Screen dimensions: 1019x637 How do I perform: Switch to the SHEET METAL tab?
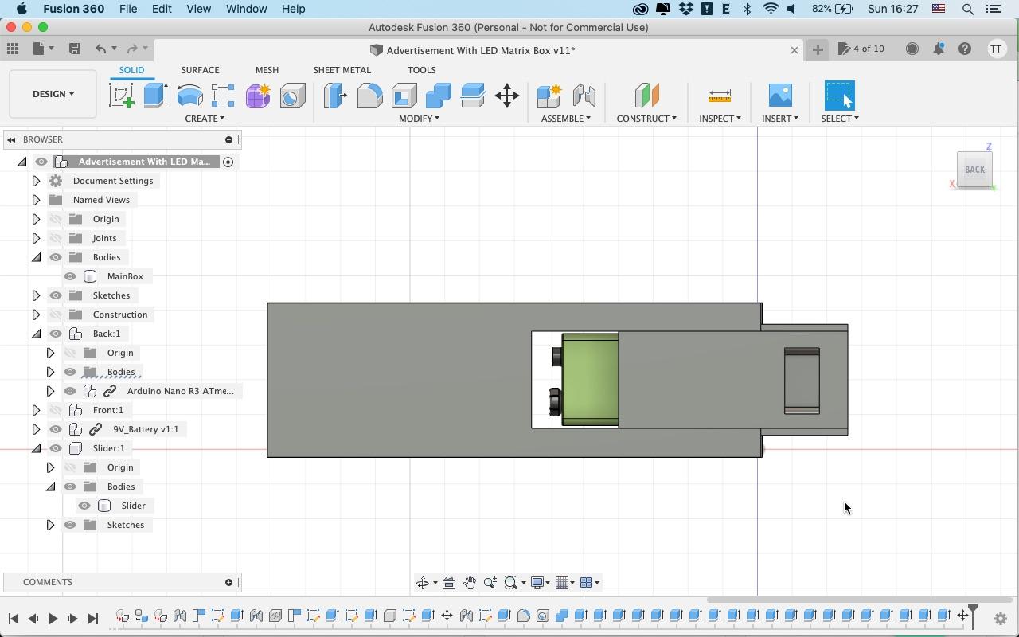click(342, 70)
